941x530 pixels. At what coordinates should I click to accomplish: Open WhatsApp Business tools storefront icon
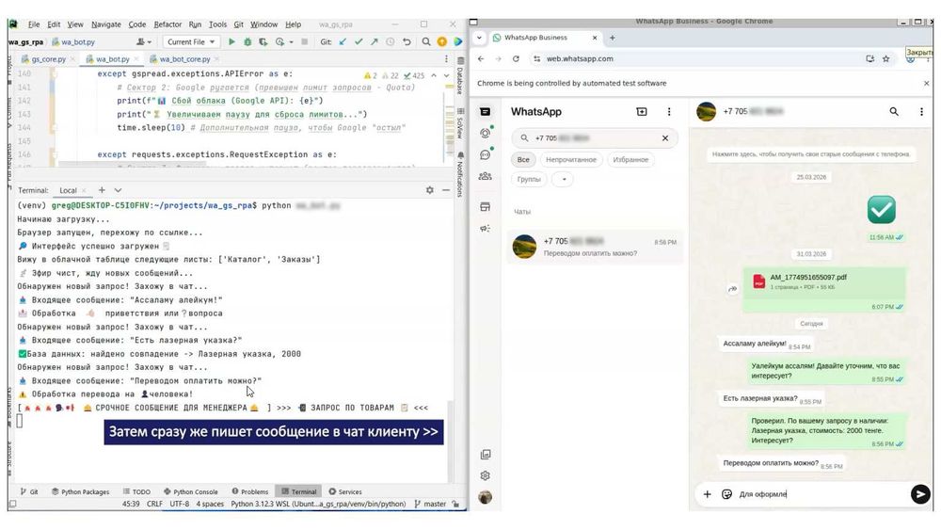[x=485, y=206]
